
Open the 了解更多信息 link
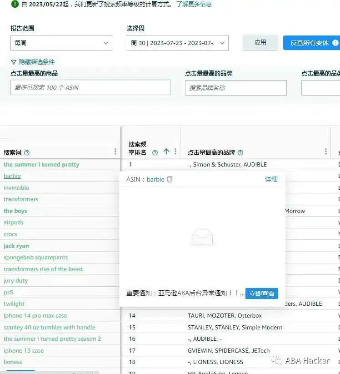[194, 4]
